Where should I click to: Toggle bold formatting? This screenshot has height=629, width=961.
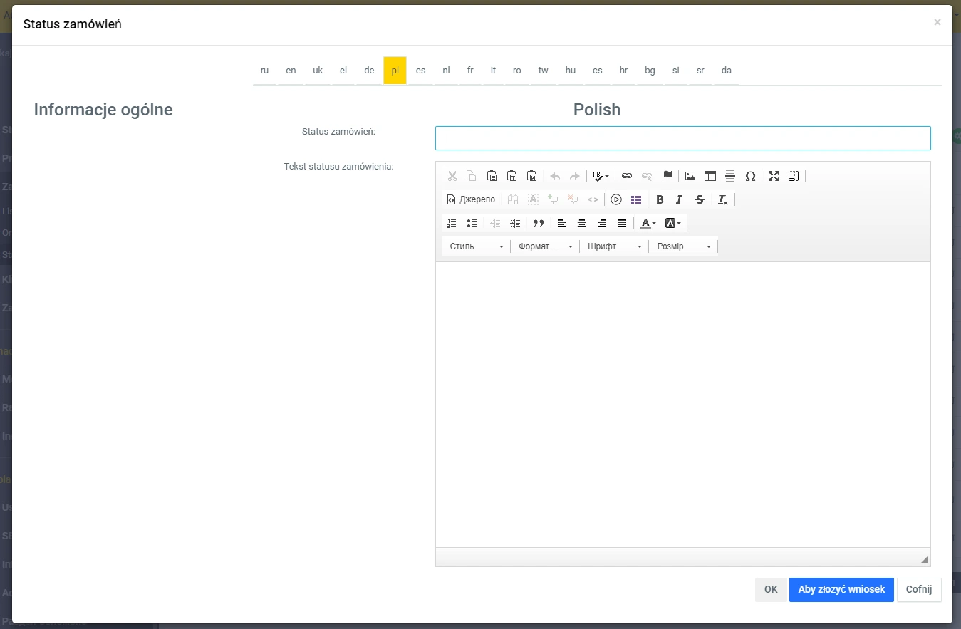point(660,199)
